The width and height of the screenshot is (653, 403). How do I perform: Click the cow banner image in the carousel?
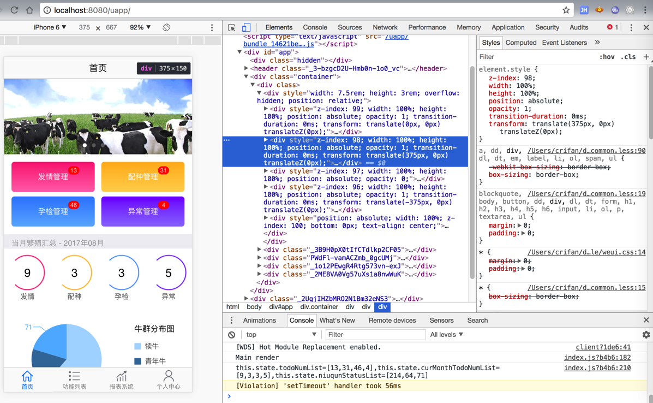(x=98, y=117)
